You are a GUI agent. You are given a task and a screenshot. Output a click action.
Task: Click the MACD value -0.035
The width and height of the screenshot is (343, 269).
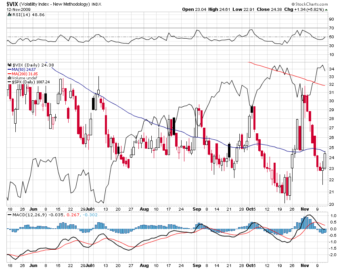point(56,215)
